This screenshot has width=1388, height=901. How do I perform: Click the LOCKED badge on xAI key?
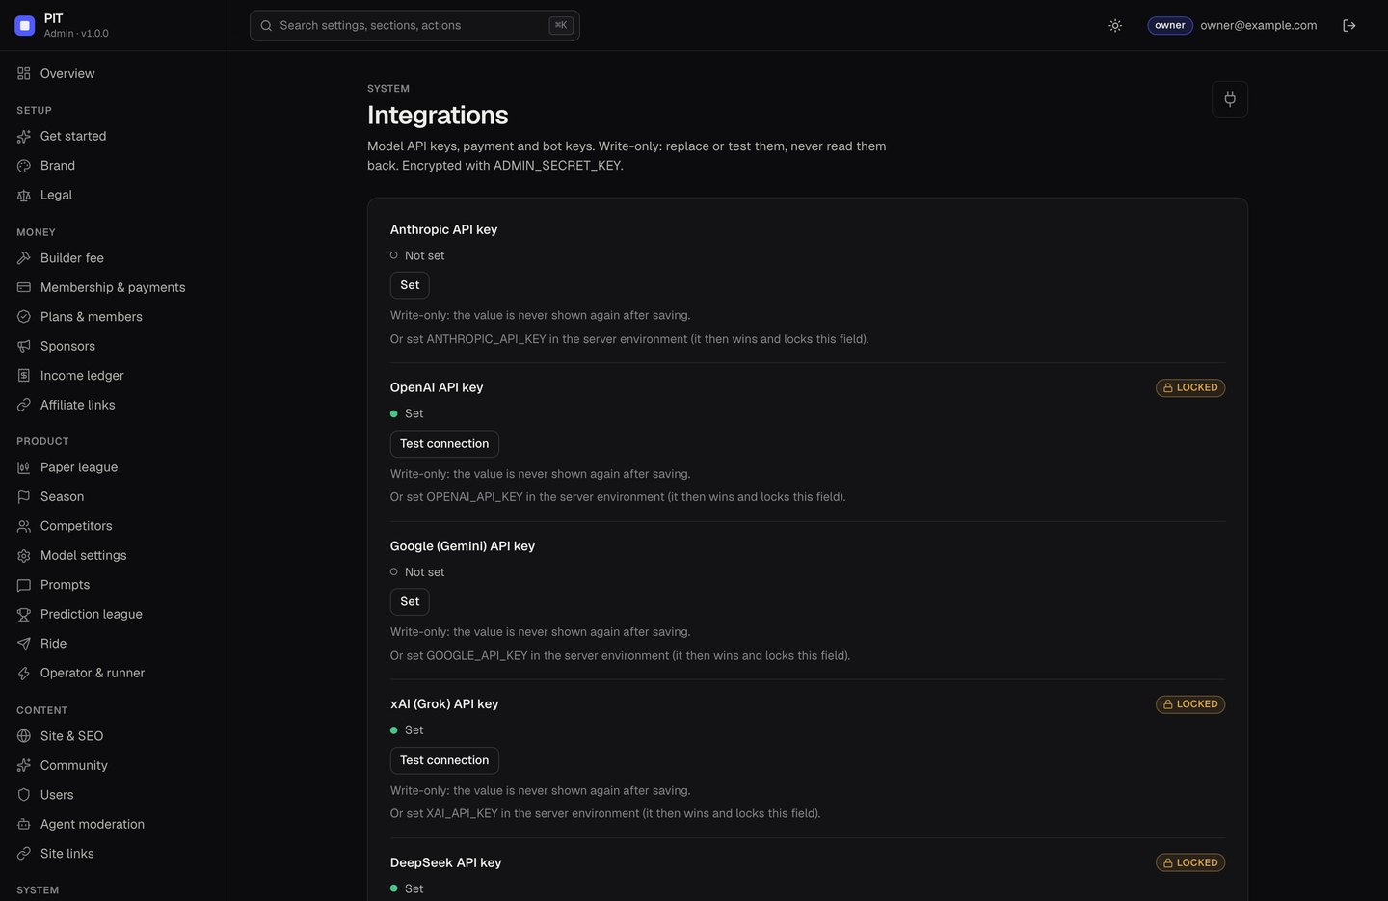[x=1190, y=704]
